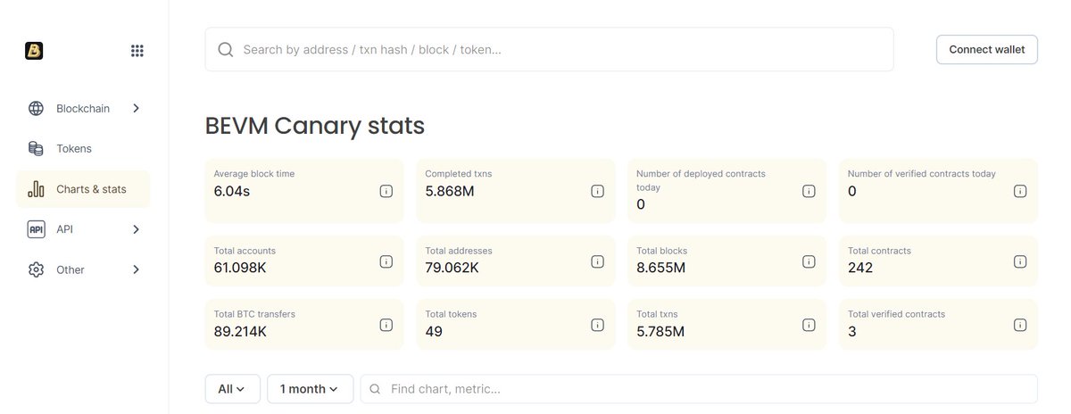Viewport: 1071px width, 414px height.
Task: Click the Connect wallet button
Action: 986,50
